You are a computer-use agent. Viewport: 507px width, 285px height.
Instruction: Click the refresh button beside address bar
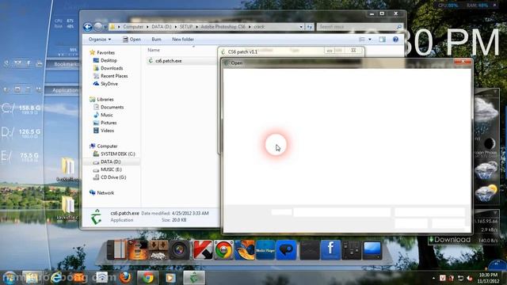[x=310, y=27]
